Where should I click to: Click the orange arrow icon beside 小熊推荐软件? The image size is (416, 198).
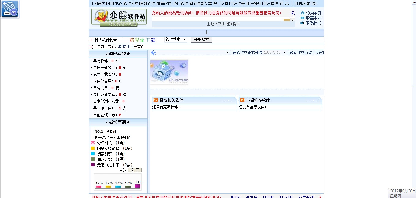click(x=242, y=100)
